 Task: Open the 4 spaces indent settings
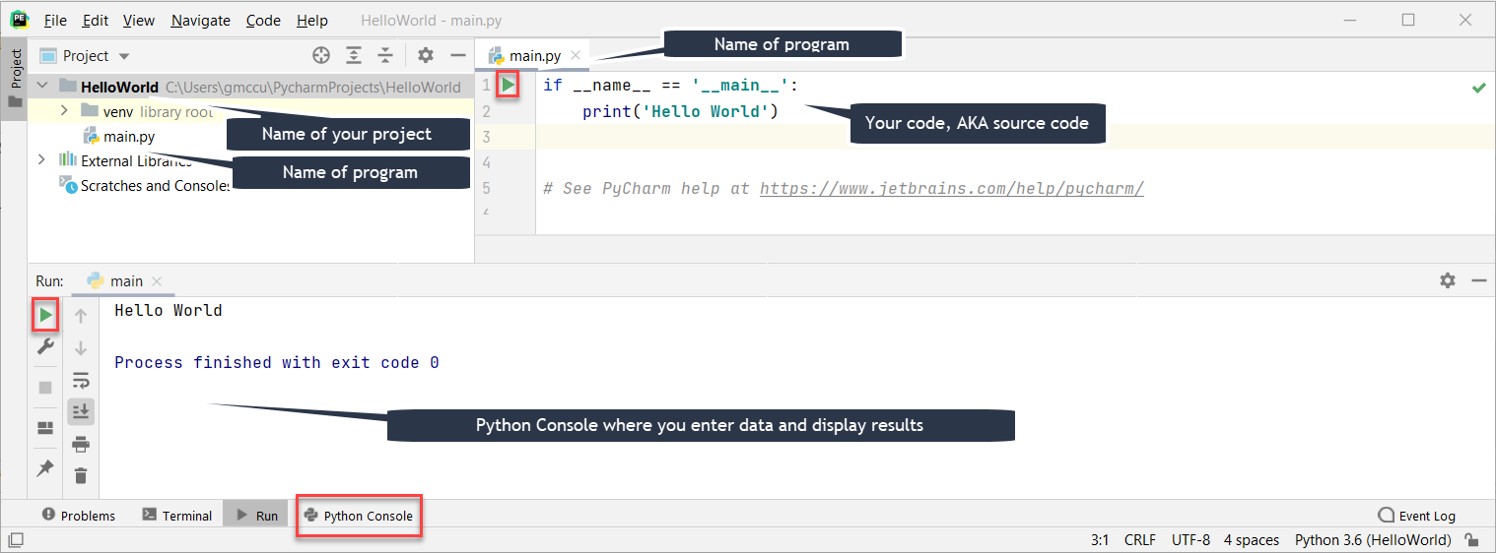pyautogui.click(x=1252, y=540)
